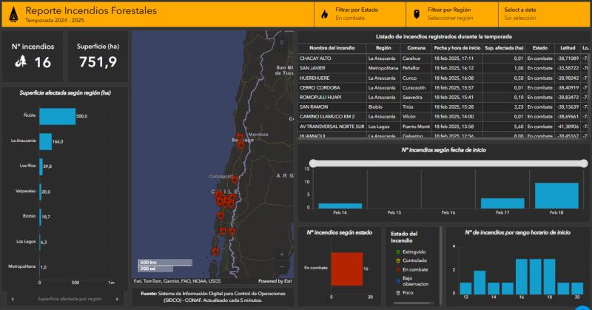Click the legend panel vertical scrollbar
Viewport: 592px width, 310px height.
(x=440, y=265)
